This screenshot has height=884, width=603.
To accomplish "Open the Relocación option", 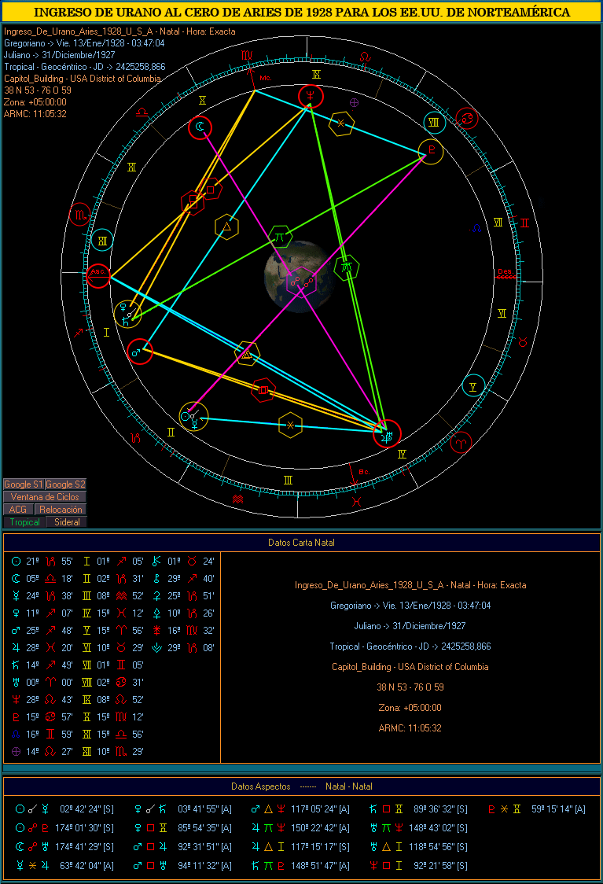I will coord(61,509).
